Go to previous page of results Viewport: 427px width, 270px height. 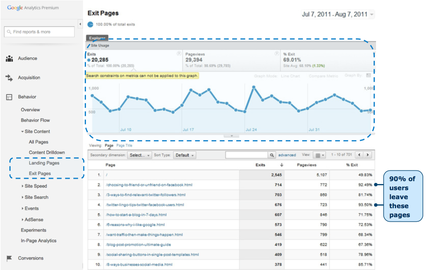359,155
